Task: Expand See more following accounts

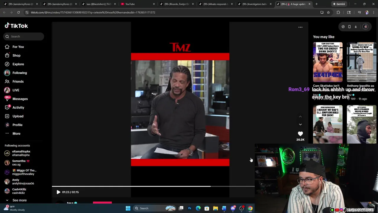Action: (x=16, y=200)
